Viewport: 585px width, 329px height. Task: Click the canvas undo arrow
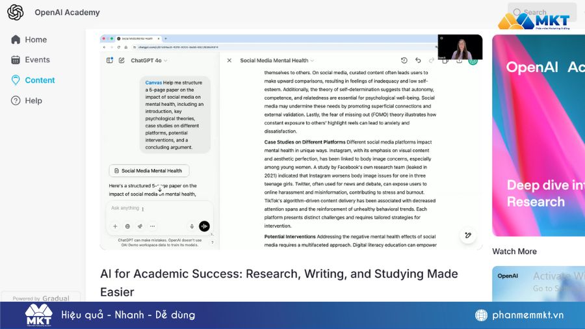418,60
